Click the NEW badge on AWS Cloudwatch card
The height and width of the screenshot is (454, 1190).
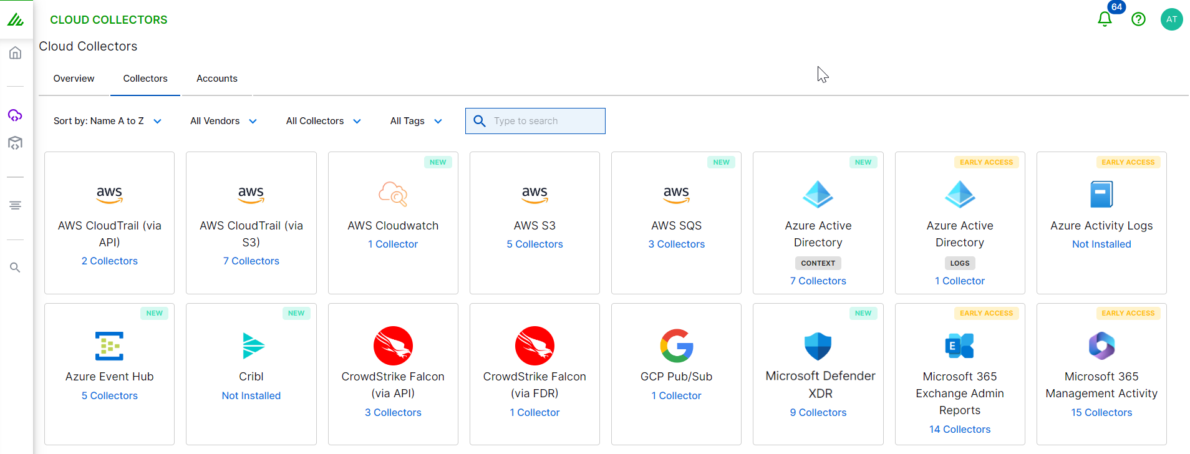click(438, 162)
